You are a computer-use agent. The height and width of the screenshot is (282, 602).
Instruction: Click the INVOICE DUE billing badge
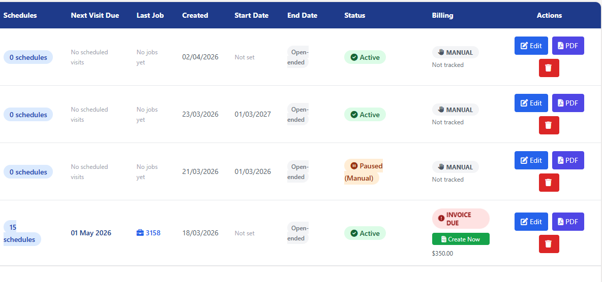(461, 219)
